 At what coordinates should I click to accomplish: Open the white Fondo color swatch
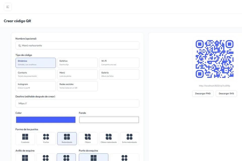click(x=109, y=120)
